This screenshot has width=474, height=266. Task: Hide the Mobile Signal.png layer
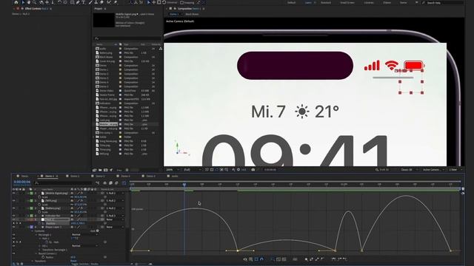tap(13, 193)
